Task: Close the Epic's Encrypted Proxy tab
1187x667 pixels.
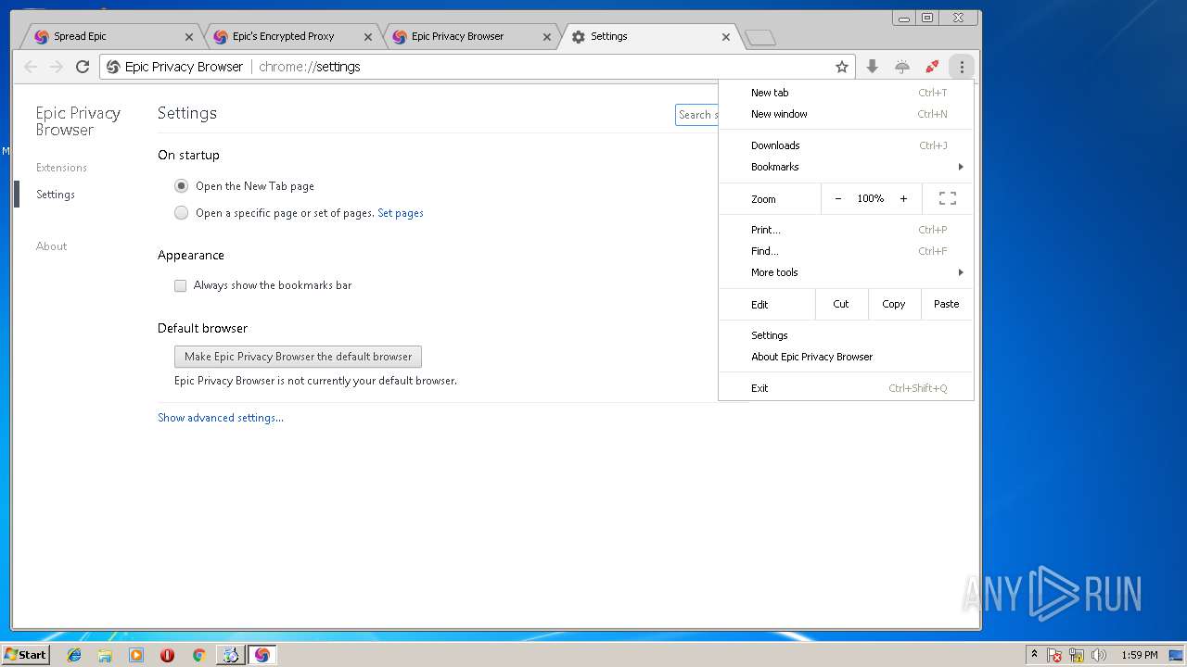Action: pyautogui.click(x=368, y=37)
